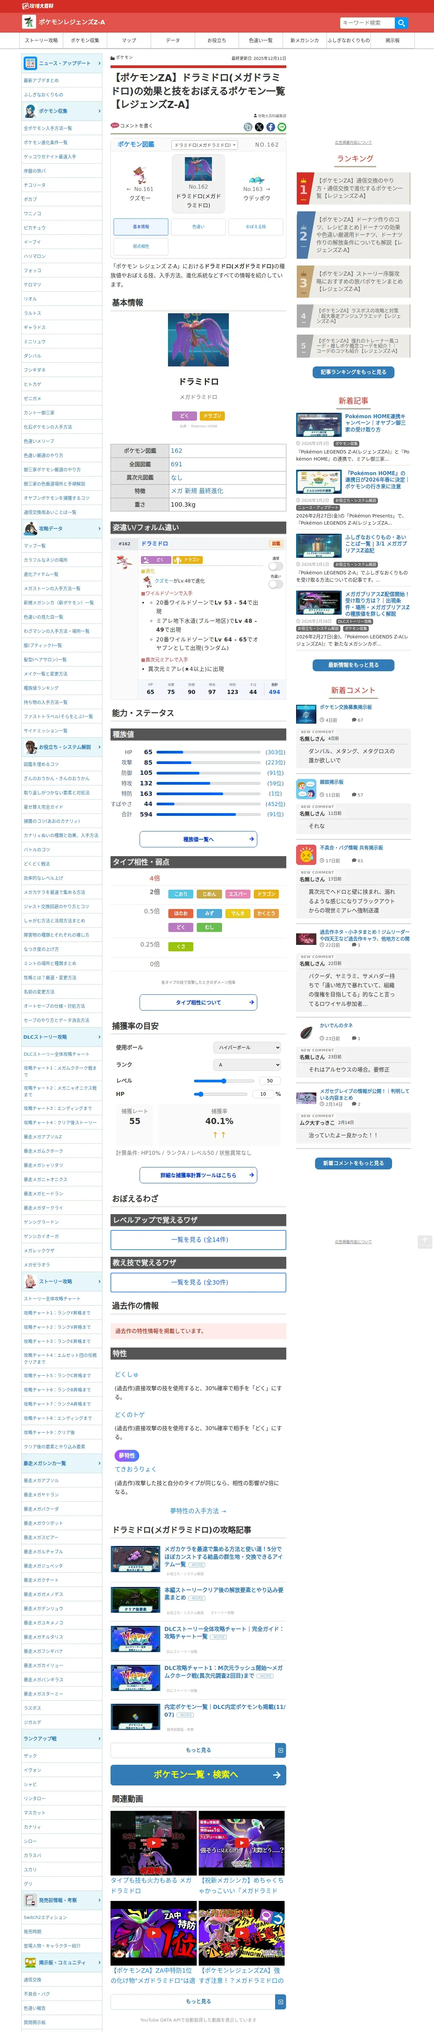
Task: Click the 図鑑 badge in 資違い section
Action: coord(276,544)
